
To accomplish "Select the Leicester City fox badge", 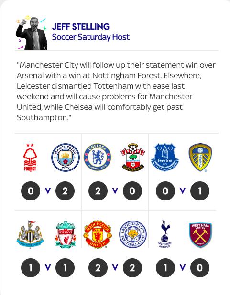I will pyautogui.click(x=133, y=234).
